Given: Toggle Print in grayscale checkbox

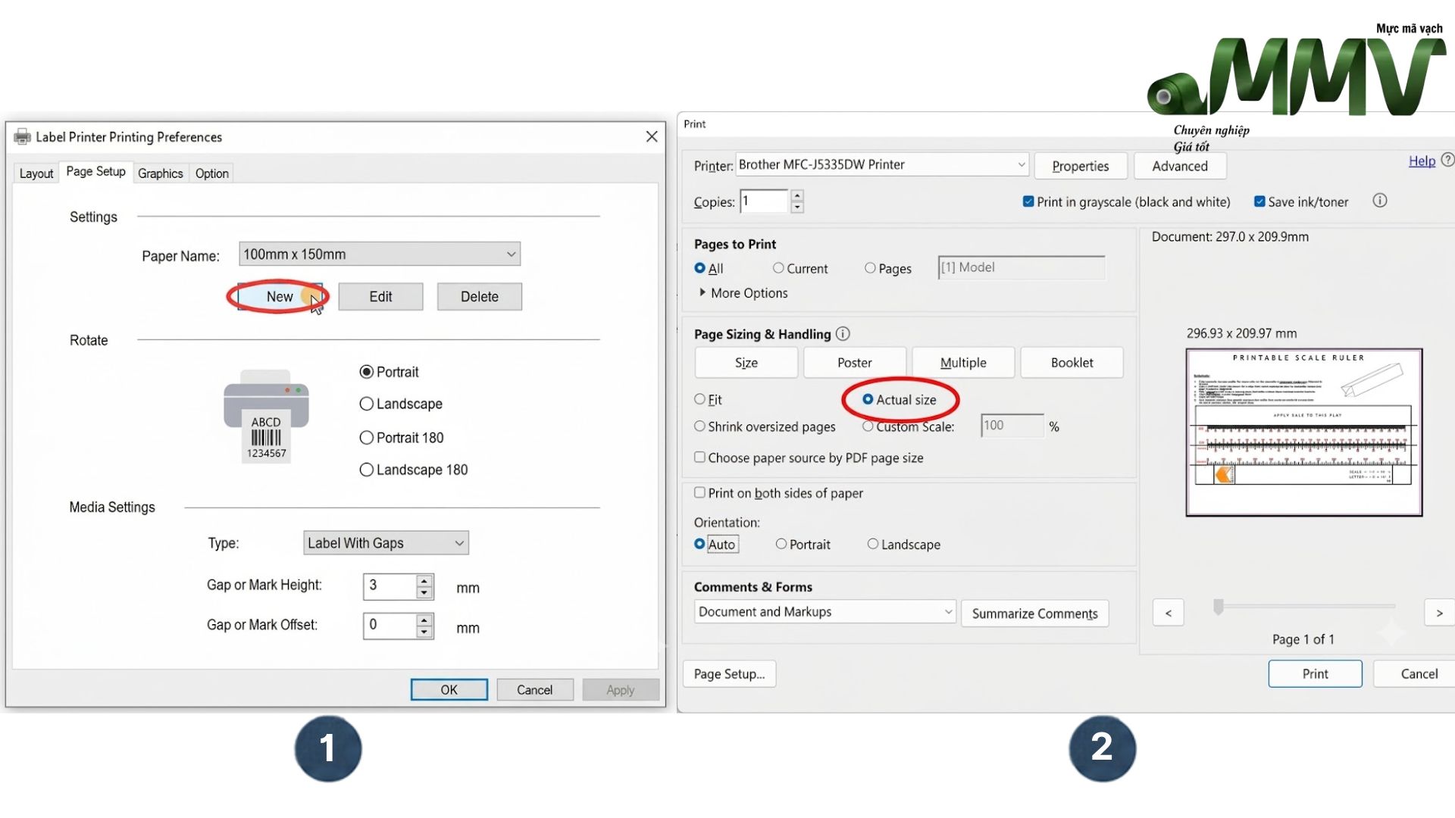Looking at the screenshot, I should coord(1028,201).
